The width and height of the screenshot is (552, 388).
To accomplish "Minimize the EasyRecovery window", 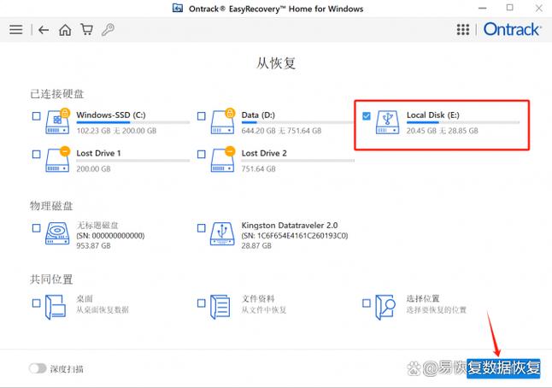I will click(482, 8).
